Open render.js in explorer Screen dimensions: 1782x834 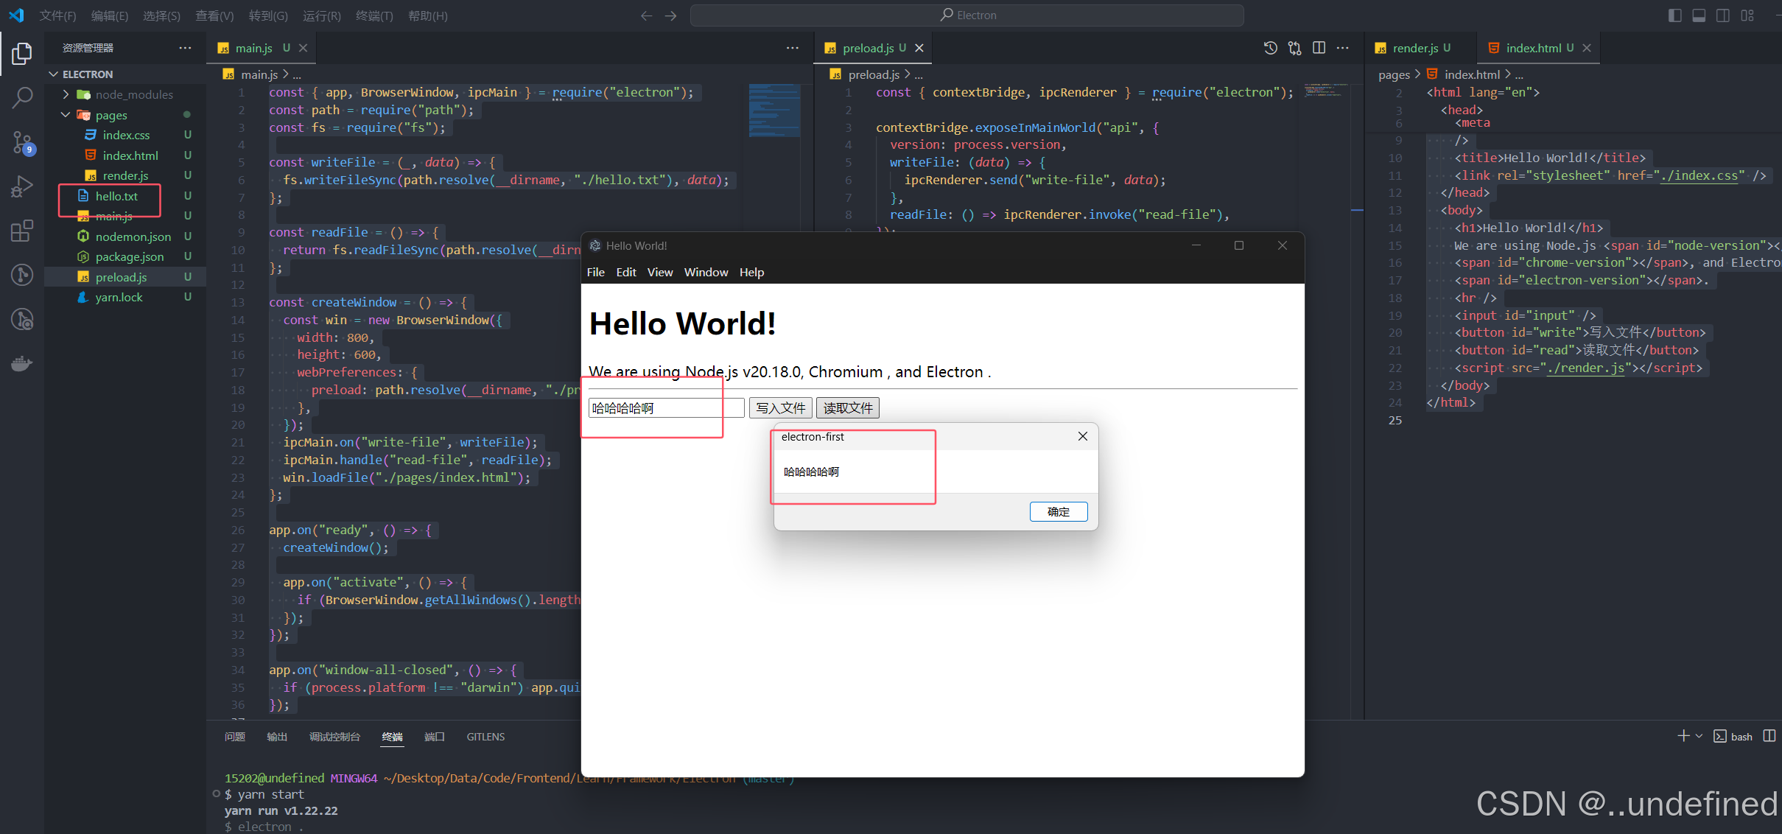tap(125, 175)
